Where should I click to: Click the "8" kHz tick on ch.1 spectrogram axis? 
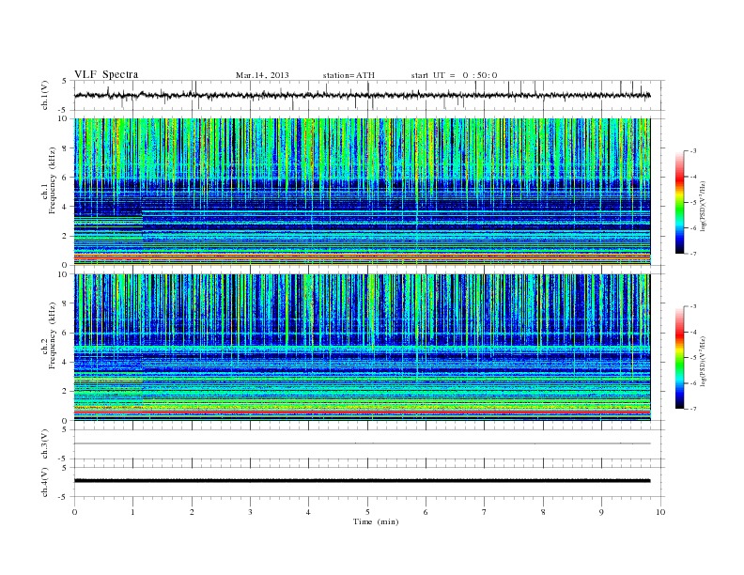[65, 148]
